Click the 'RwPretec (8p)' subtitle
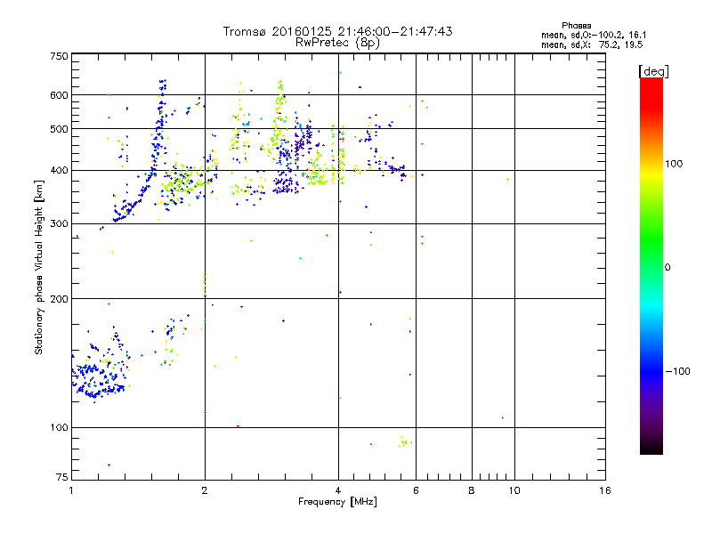The image size is (712, 534). pos(337,43)
